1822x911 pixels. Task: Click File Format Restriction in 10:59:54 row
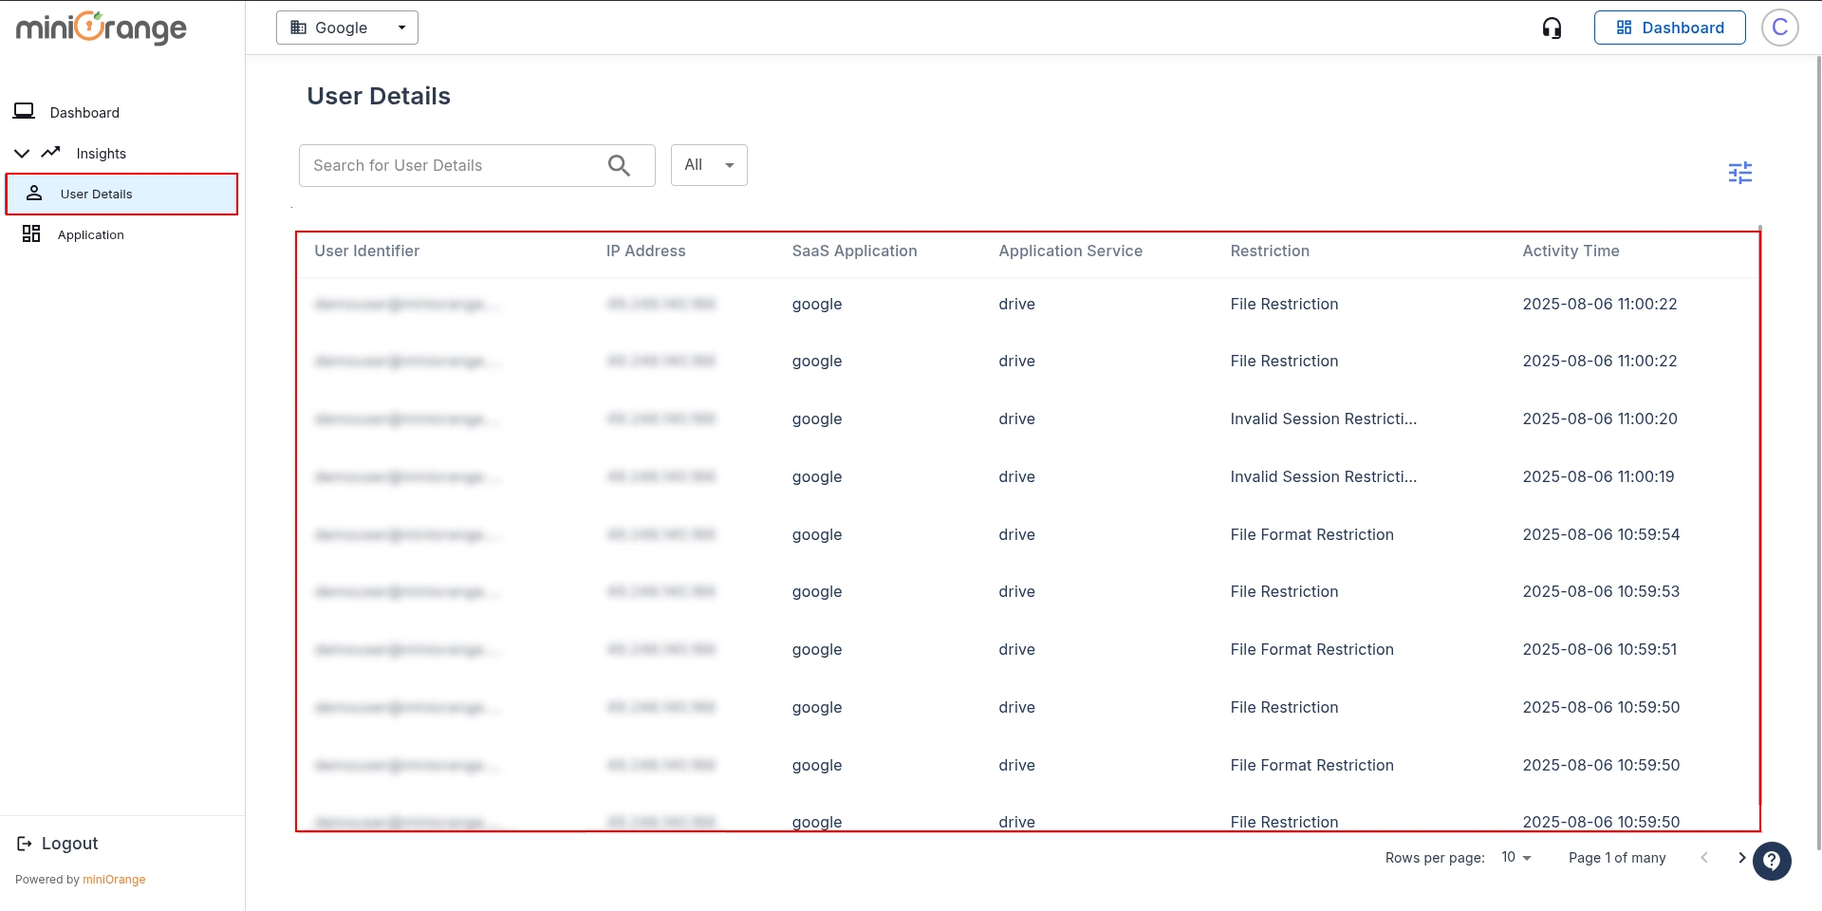coord(1311,534)
